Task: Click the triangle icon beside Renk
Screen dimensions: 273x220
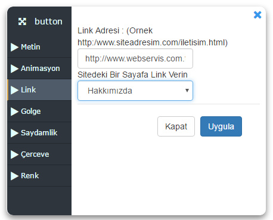Action: [14, 176]
